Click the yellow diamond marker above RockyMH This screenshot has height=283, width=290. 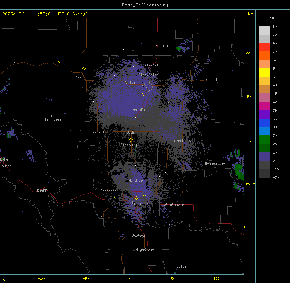click(x=84, y=69)
